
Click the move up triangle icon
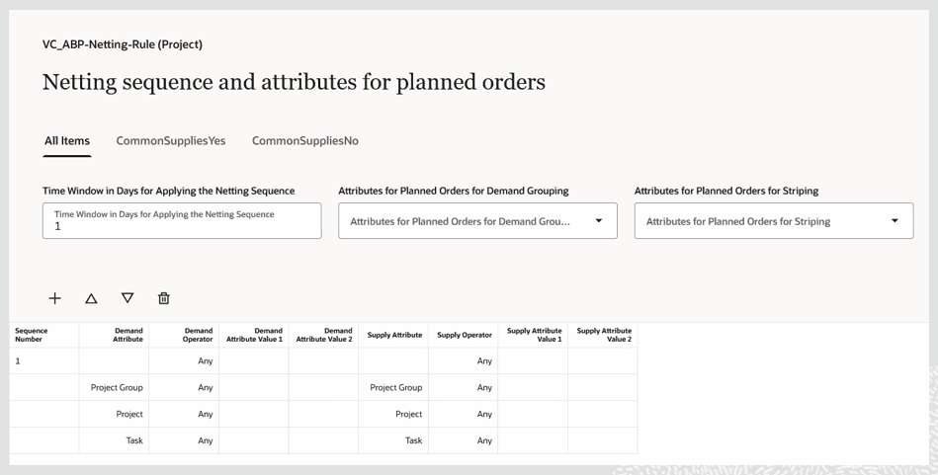point(91,298)
